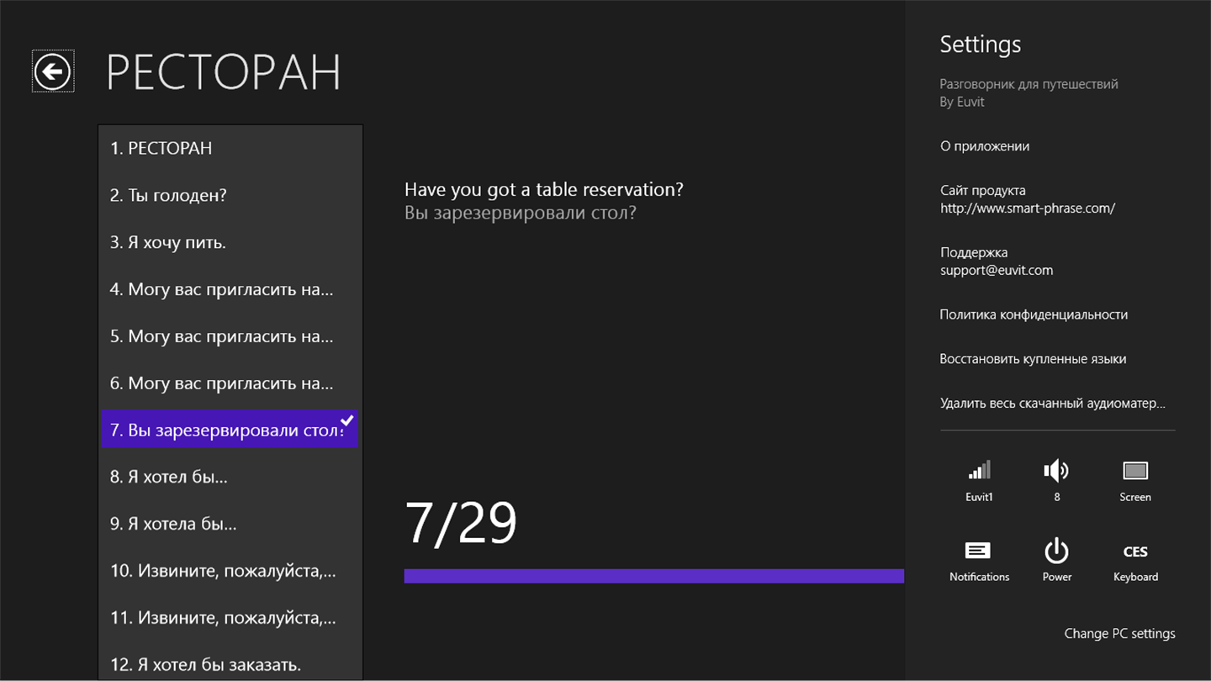
Task: Click "Удалить весь скачанный аудиоматер..."
Action: [1053, 404]
